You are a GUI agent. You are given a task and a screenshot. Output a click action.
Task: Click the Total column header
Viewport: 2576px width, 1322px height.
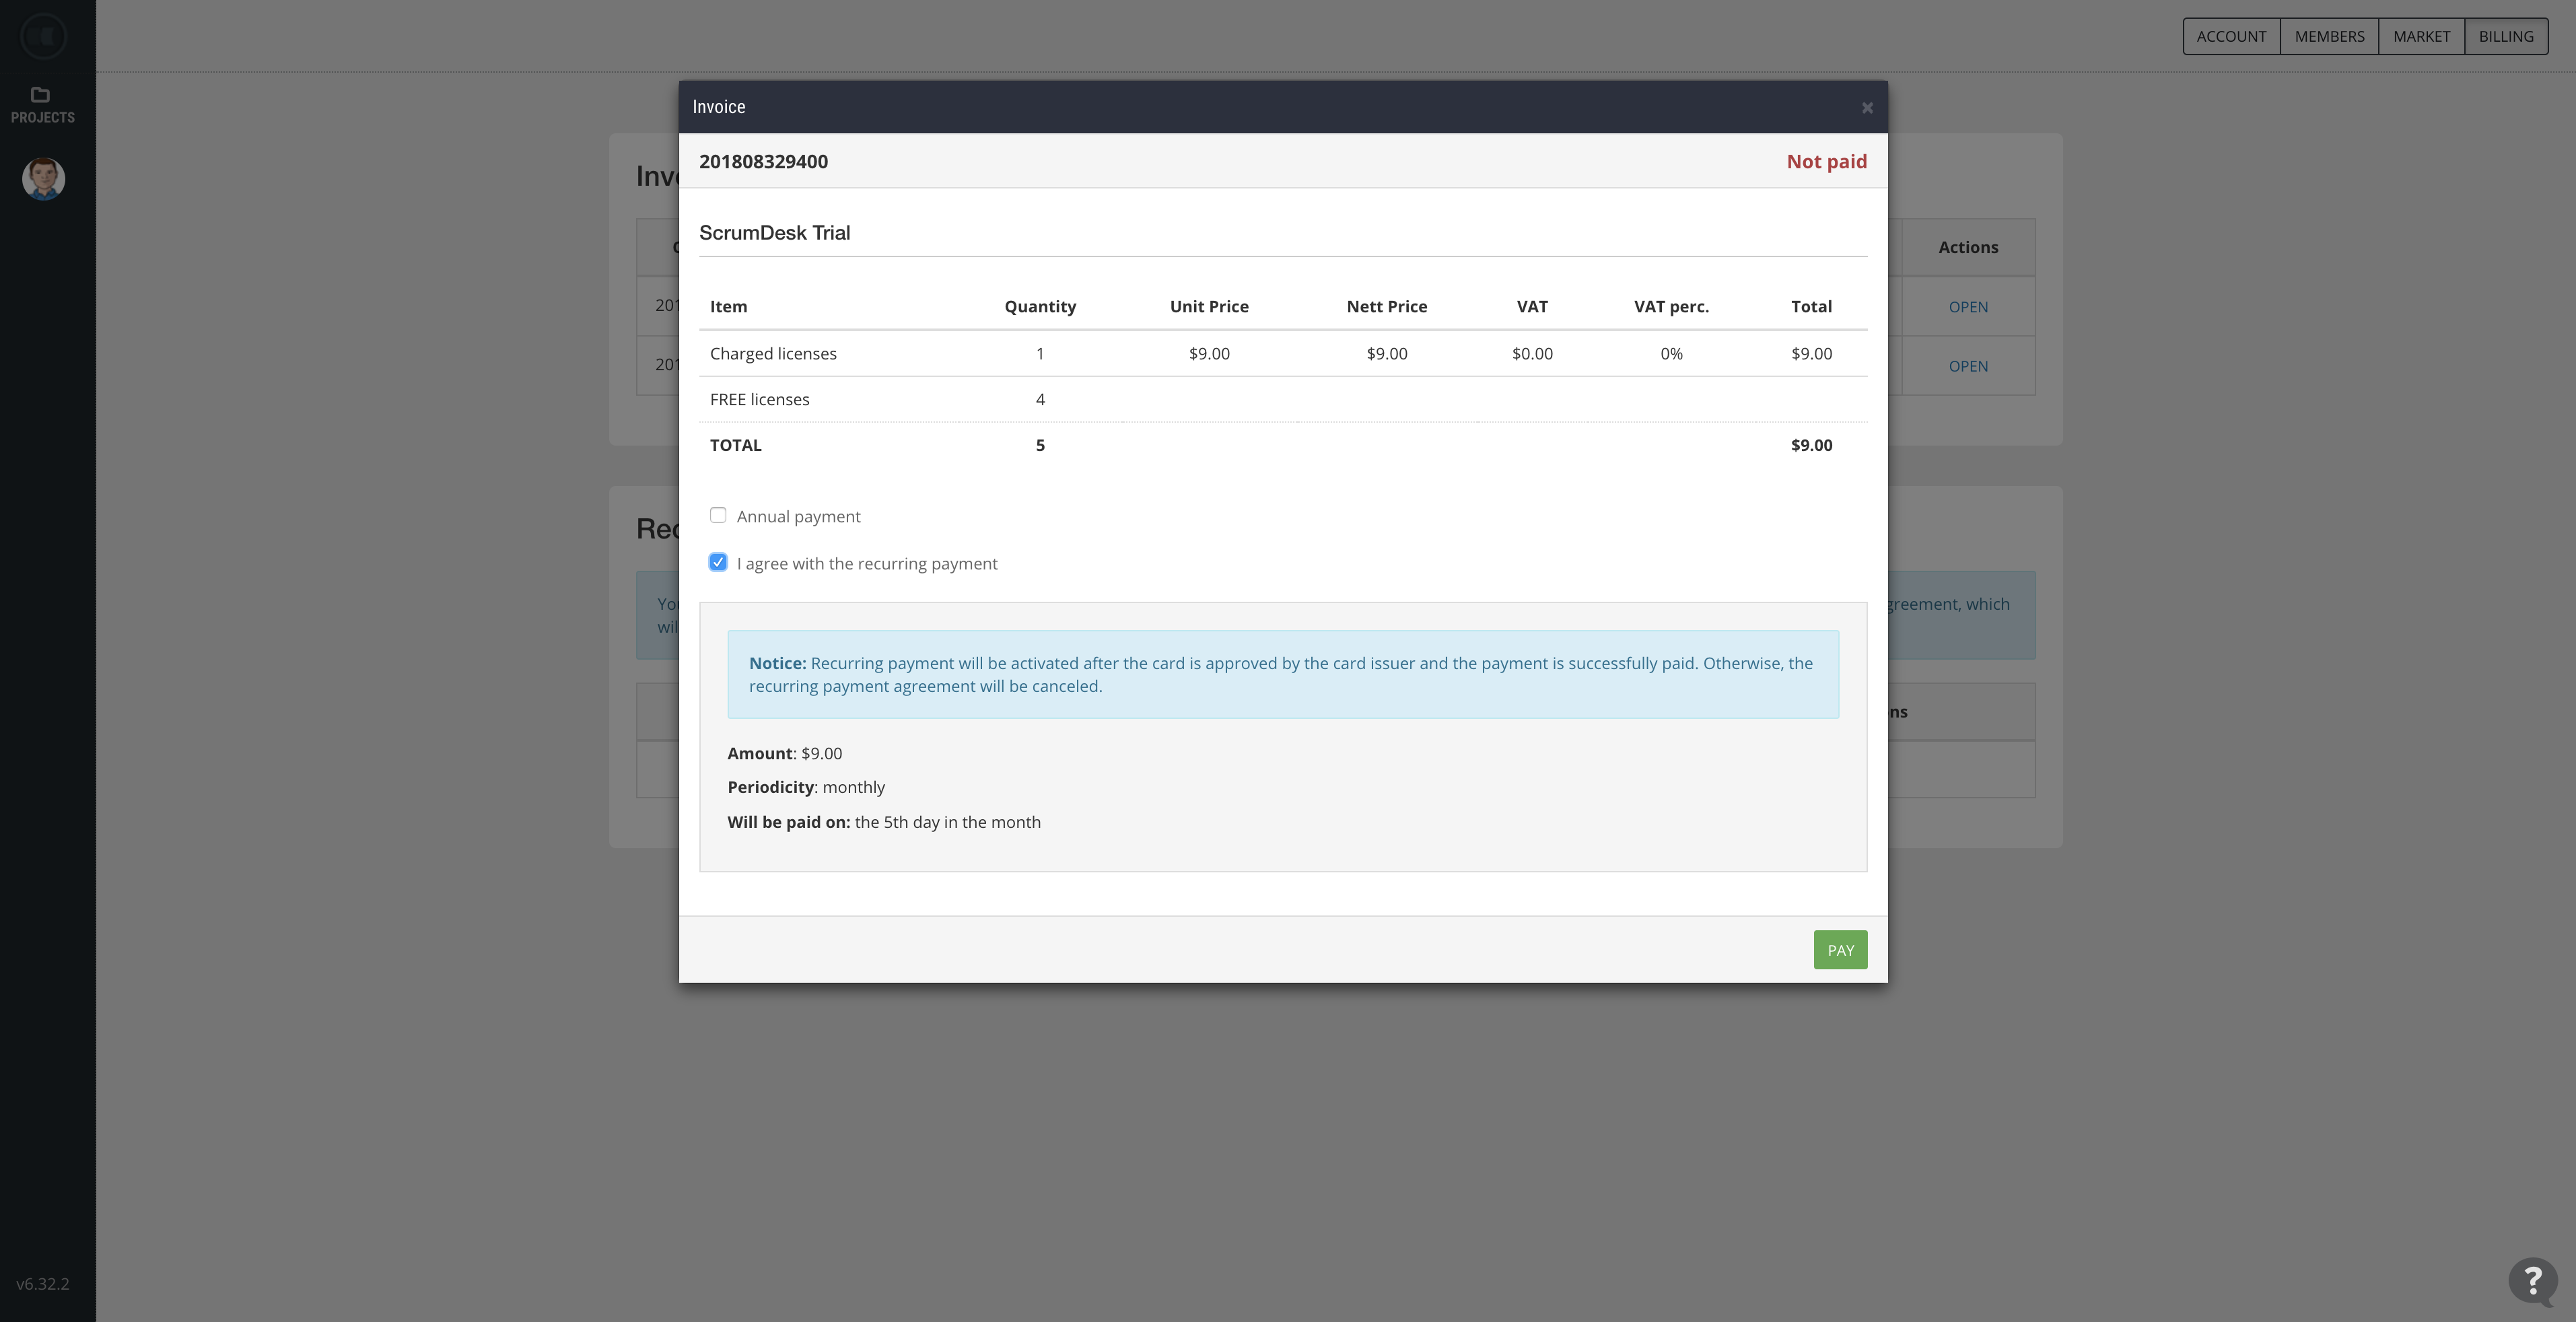(x=1811, y=307)
